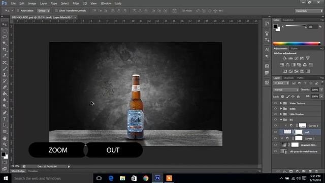Select the Lasso tool
Image resolution: width=325 pixels, height=183 pixels.
5,37
